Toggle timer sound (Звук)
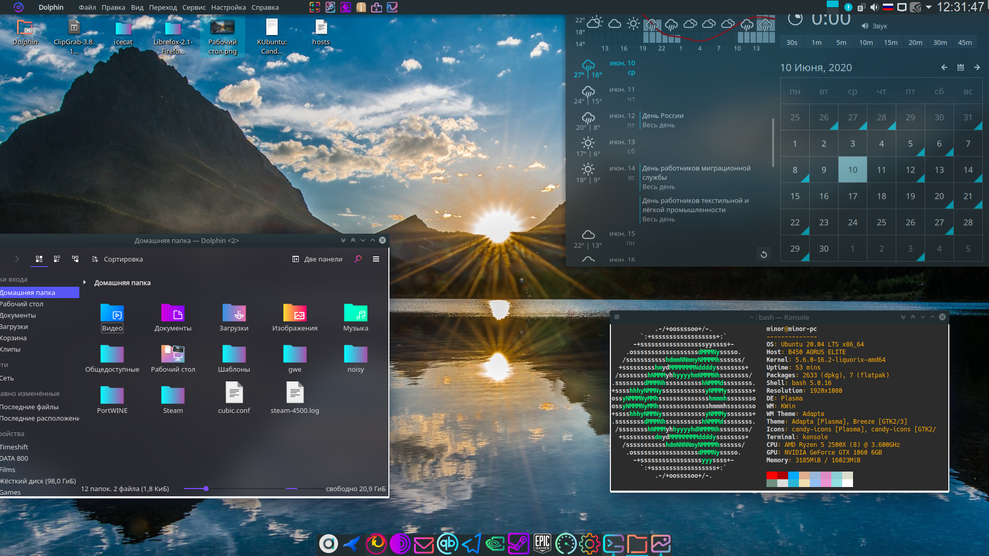Image resolution: width=989 pixels, height=556 pixels. [x=874, y=26]
